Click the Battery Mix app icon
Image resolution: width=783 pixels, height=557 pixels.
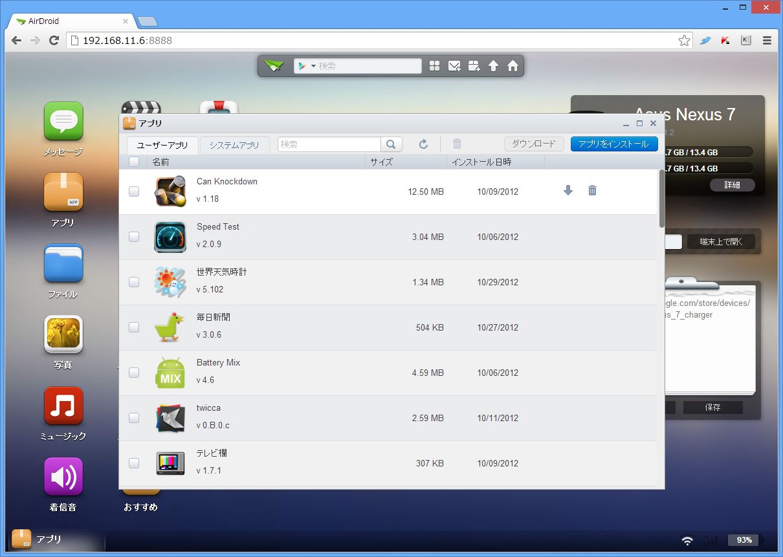point(170,373)
